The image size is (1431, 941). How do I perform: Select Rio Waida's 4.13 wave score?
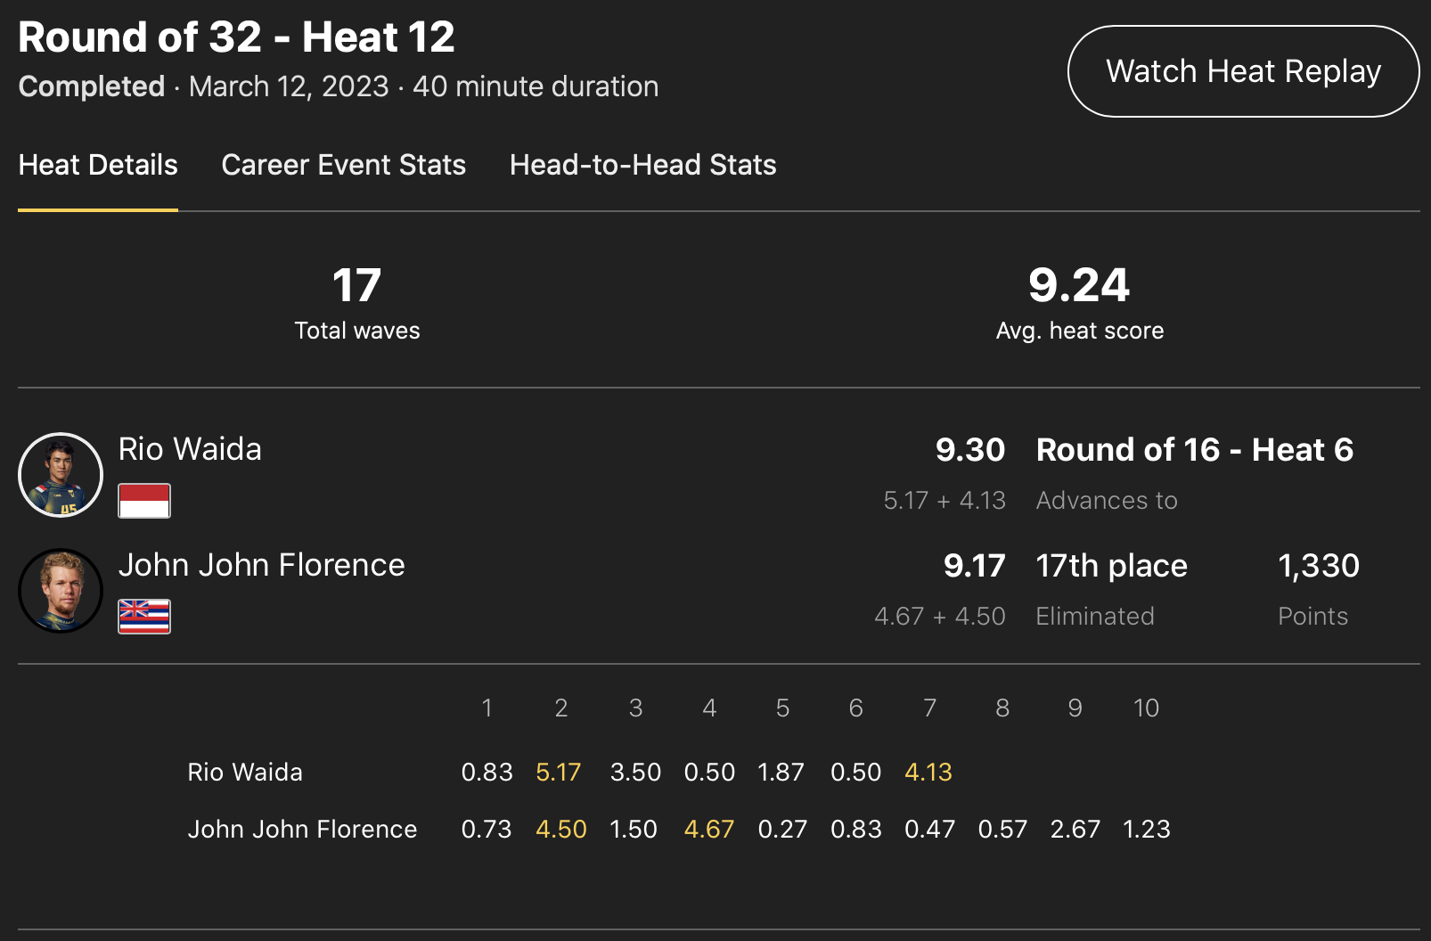928,772
